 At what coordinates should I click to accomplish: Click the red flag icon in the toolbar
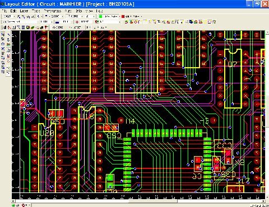coord(46,27)
